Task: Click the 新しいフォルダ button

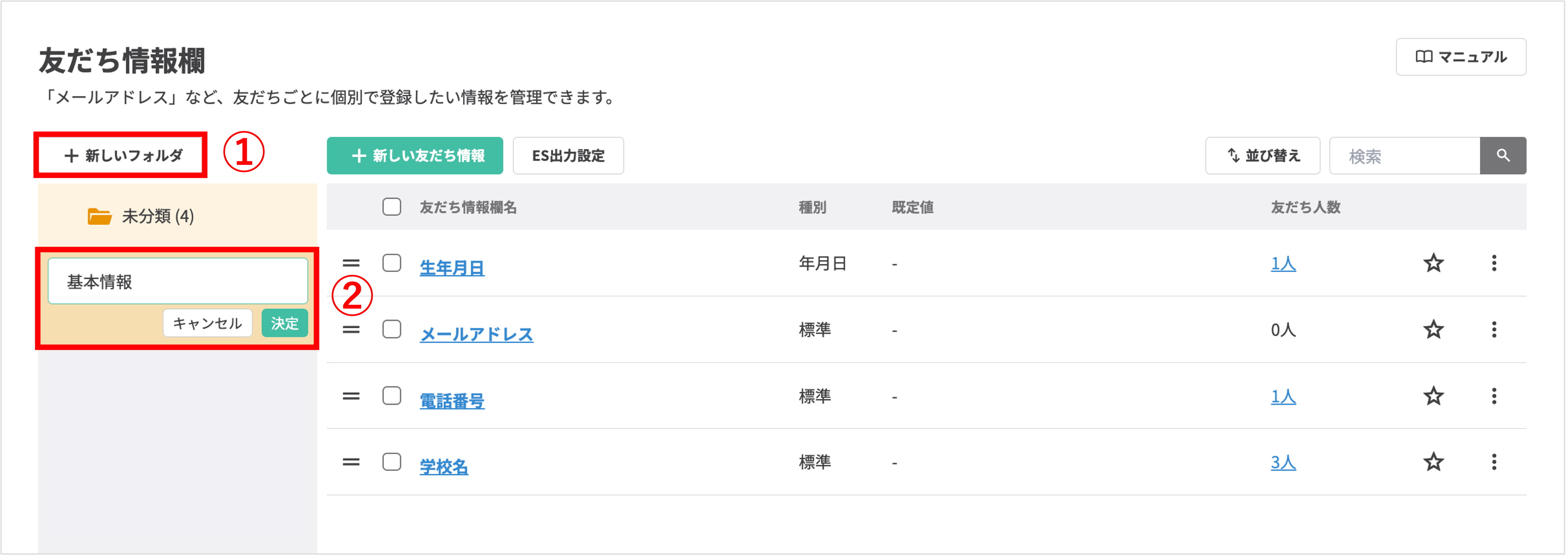Action: pyautogui.click(x=122, y=156)
